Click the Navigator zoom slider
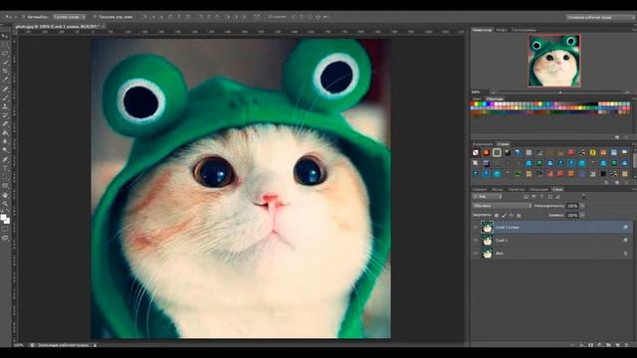 point(559,92)
